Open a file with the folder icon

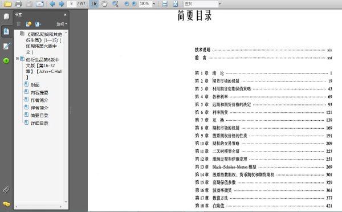point(7,4)
